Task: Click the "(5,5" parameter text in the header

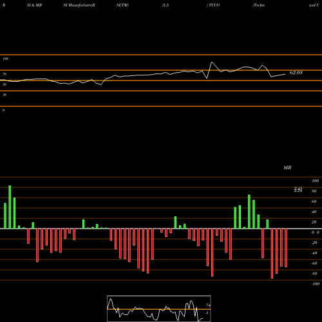Action: coord(166,5)
